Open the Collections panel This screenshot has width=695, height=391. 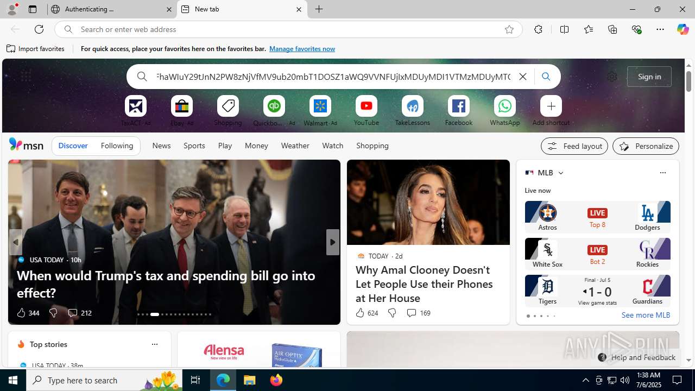[612, 29]
